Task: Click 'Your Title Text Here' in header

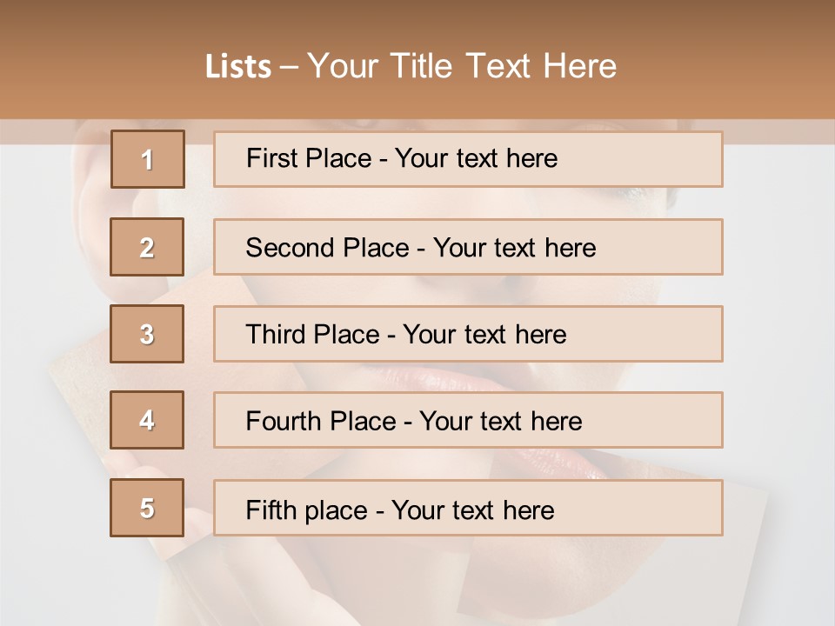Action: click(x=462, y=66)
